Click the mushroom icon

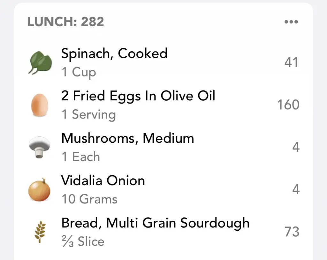(40, 148)
